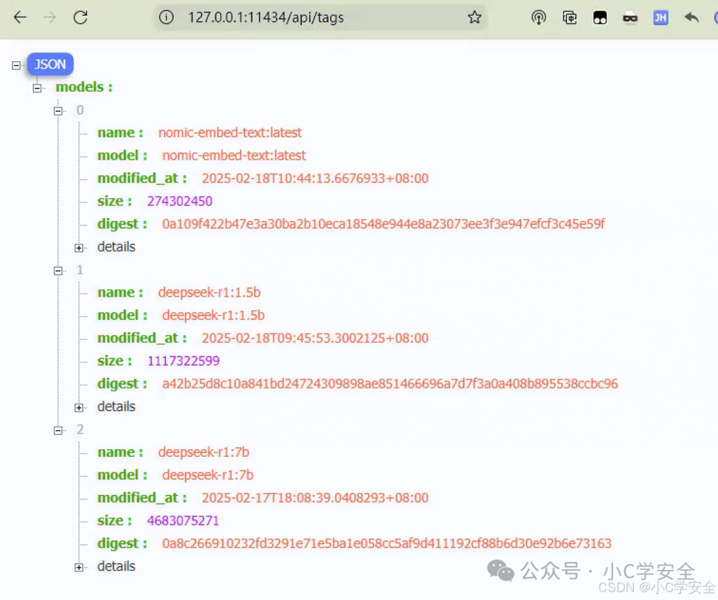Click modified_at key in entry 0
This screenshot has width=718, height=600.
pos(142,178)
